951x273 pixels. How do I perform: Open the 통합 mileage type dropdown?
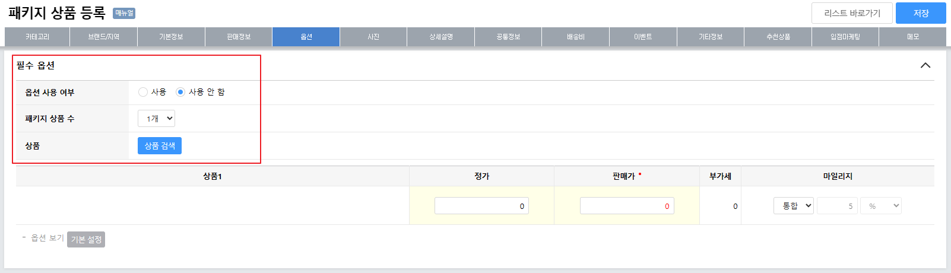pyautogui.click(x=793, y=206)
